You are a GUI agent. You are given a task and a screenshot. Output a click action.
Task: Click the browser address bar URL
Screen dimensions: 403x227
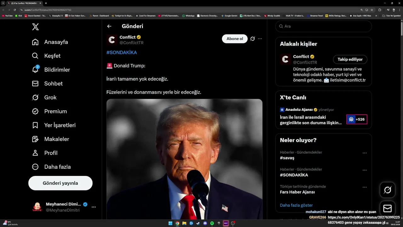coord(48,10)
